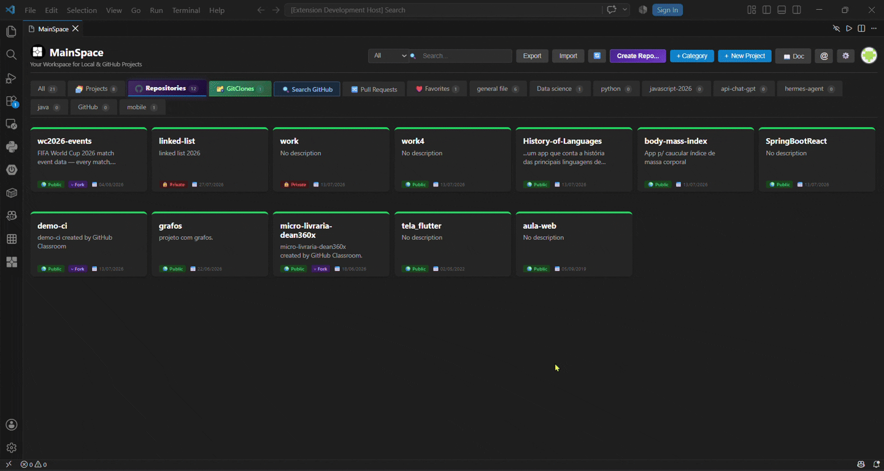Click the @ button in the MainSpace toolbar

[x=824, y=56]
